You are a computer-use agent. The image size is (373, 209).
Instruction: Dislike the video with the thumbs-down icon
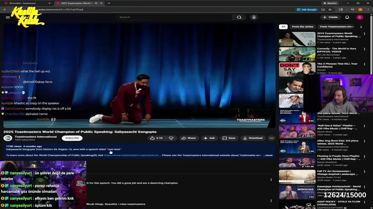pyautogui.click(x=171, y=138)
